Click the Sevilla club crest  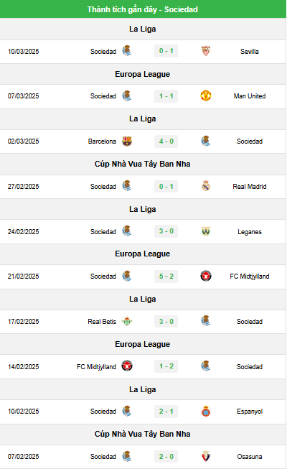206,51
